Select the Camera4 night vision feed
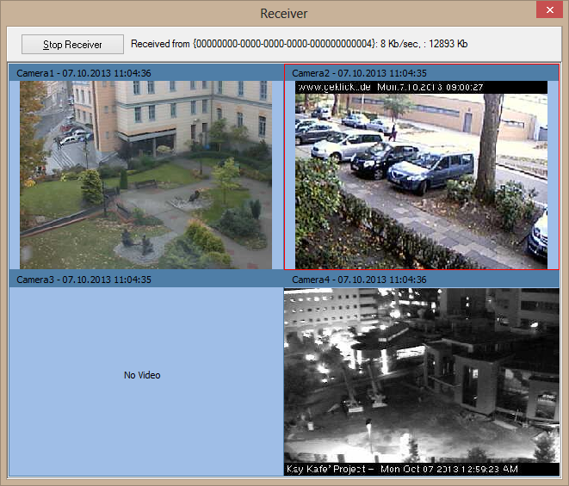The width and height of the screenshot is (569, 486). tap(421, 378)
